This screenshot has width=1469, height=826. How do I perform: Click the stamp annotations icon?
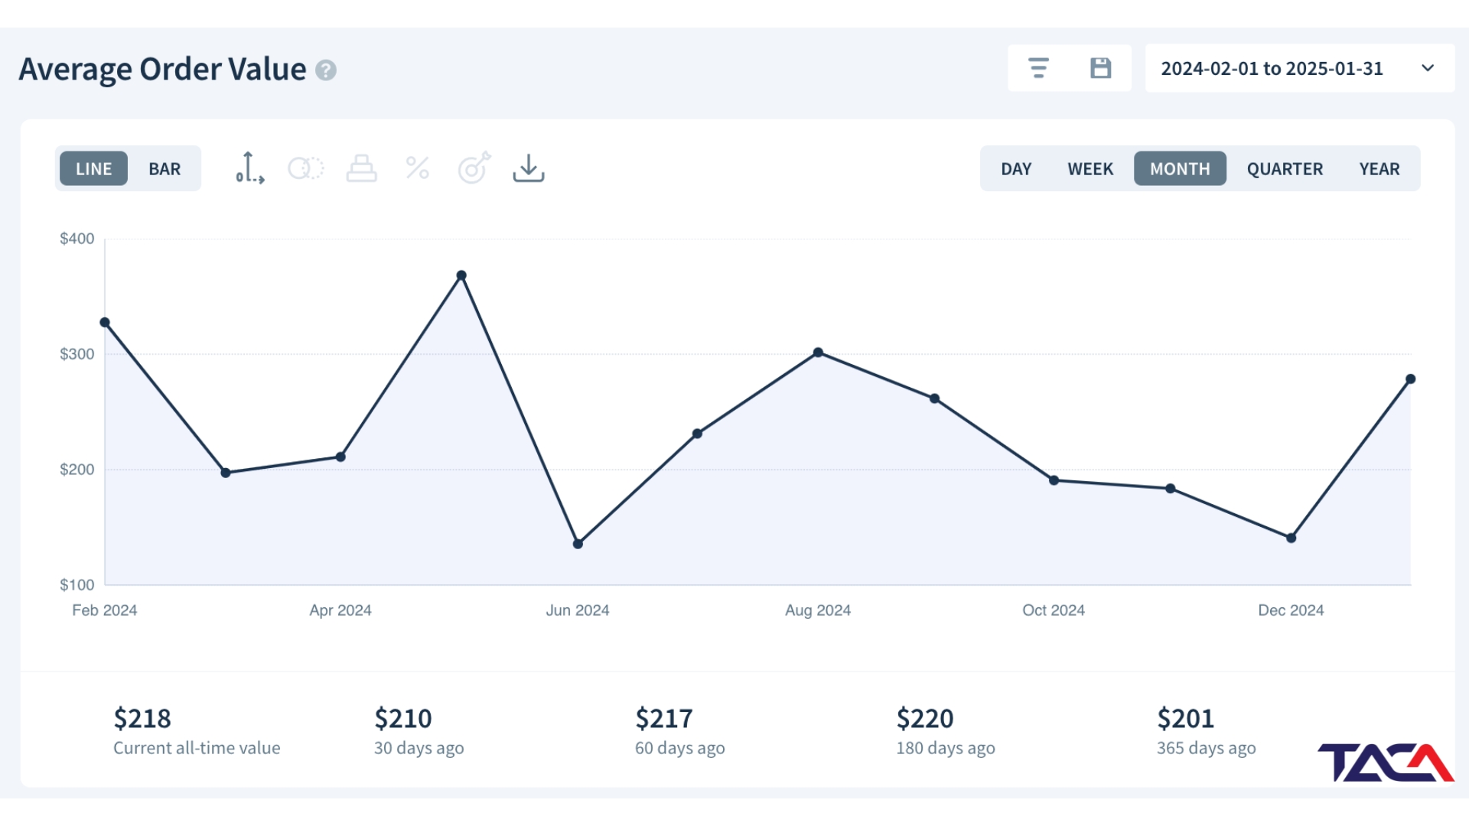(x=361, y=168)
